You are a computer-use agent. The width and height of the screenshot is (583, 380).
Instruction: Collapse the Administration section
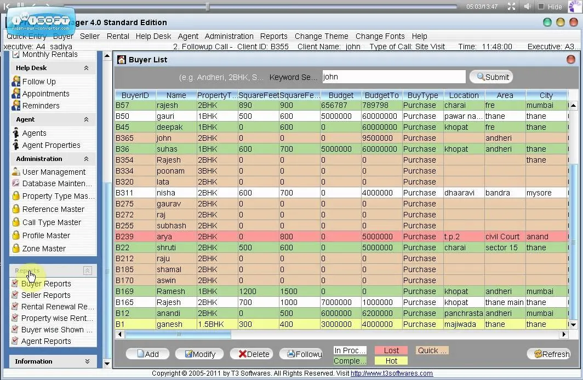pyautogui.click(x=86, y=159)
